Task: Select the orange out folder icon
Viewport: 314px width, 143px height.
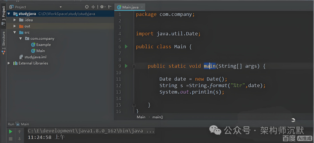Action: click(x=21, y=26)
